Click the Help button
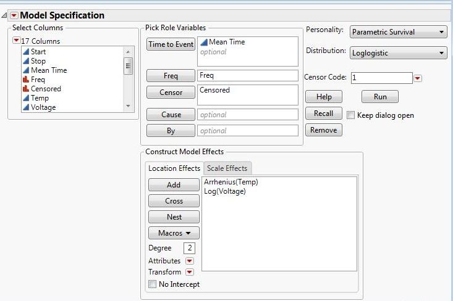This screenshot has width=453, height=301. click(x=324, y=97)
